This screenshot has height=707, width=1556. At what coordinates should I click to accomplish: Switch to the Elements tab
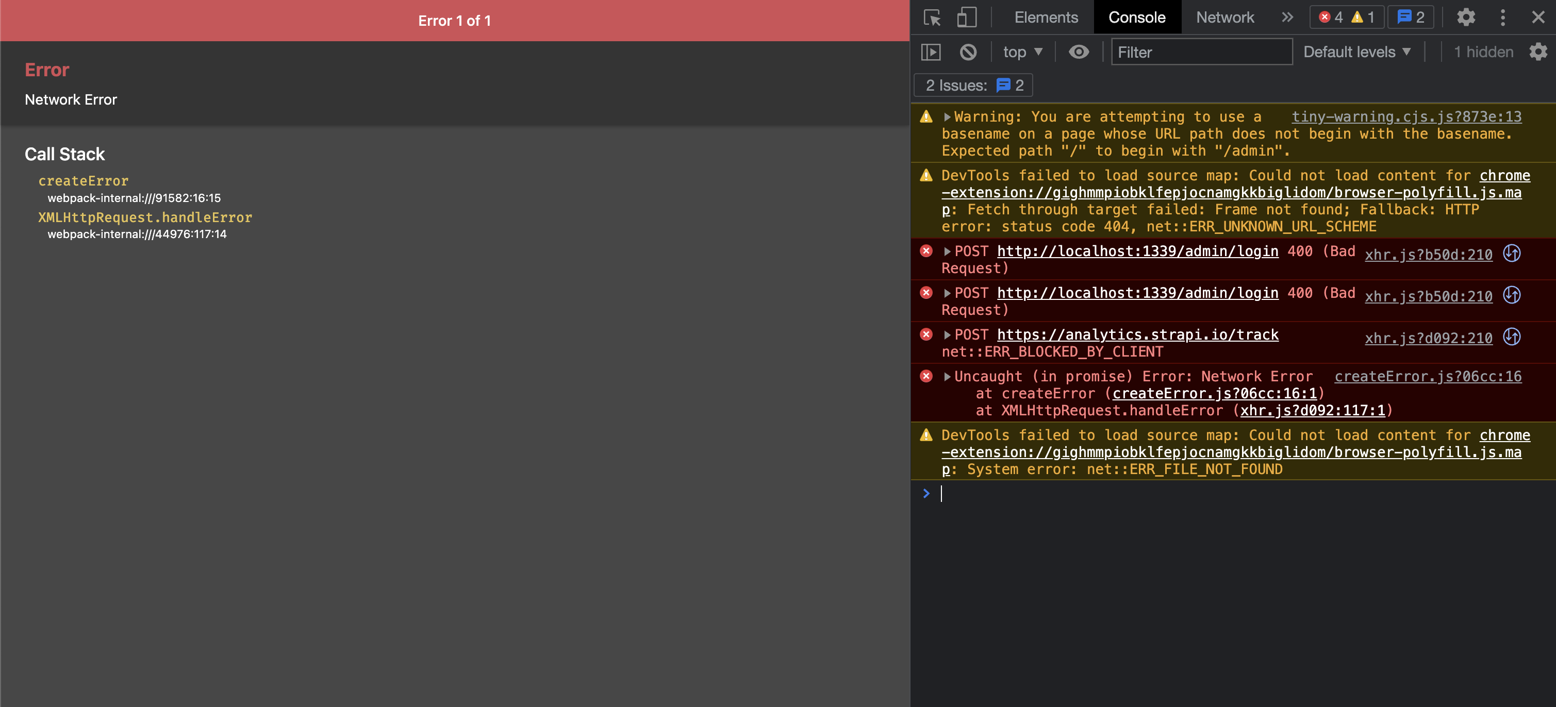[1045, 17]
